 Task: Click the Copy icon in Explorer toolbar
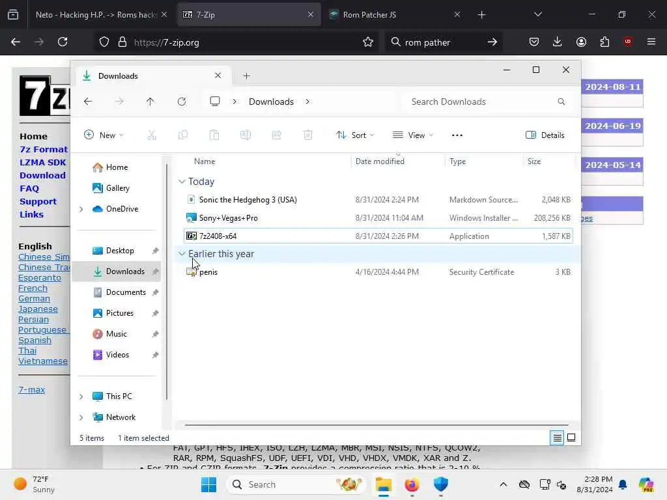[x=183, y=135]
